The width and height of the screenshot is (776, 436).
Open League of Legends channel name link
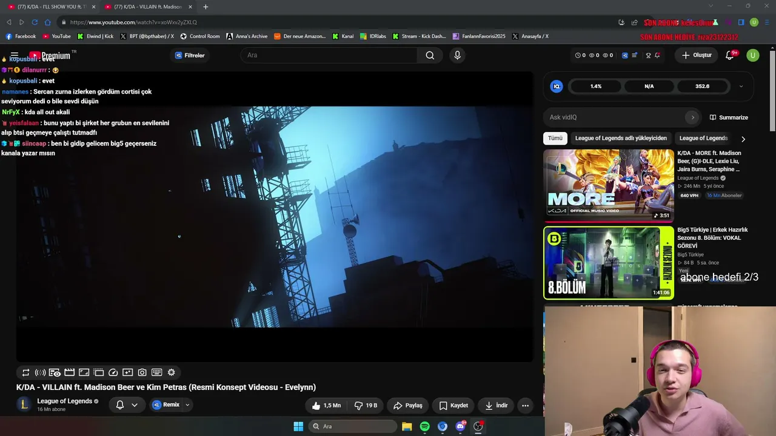(64, 401)
